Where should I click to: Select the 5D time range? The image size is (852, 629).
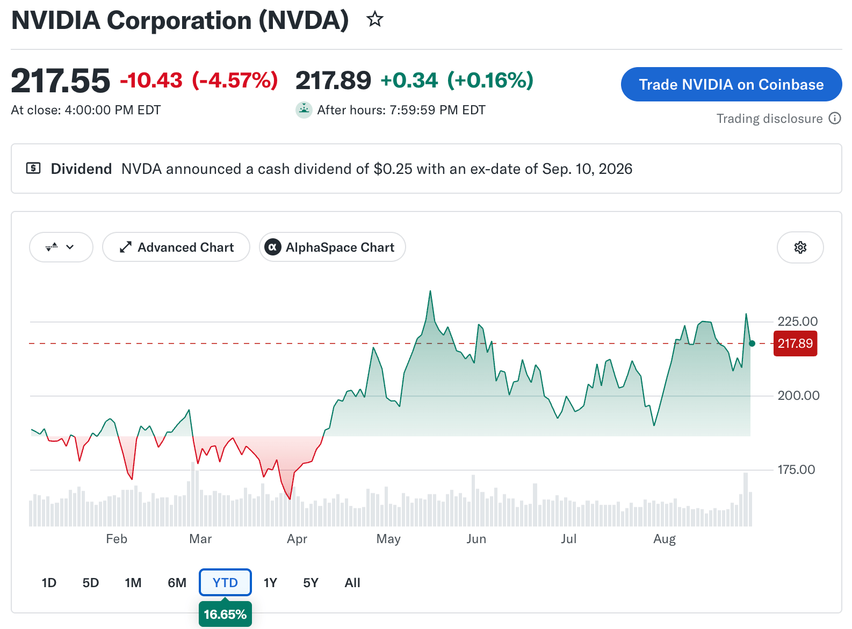[x=91, y=583]
